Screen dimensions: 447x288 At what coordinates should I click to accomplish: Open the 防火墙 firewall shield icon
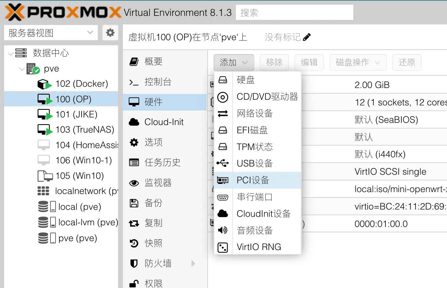point(134,263)
